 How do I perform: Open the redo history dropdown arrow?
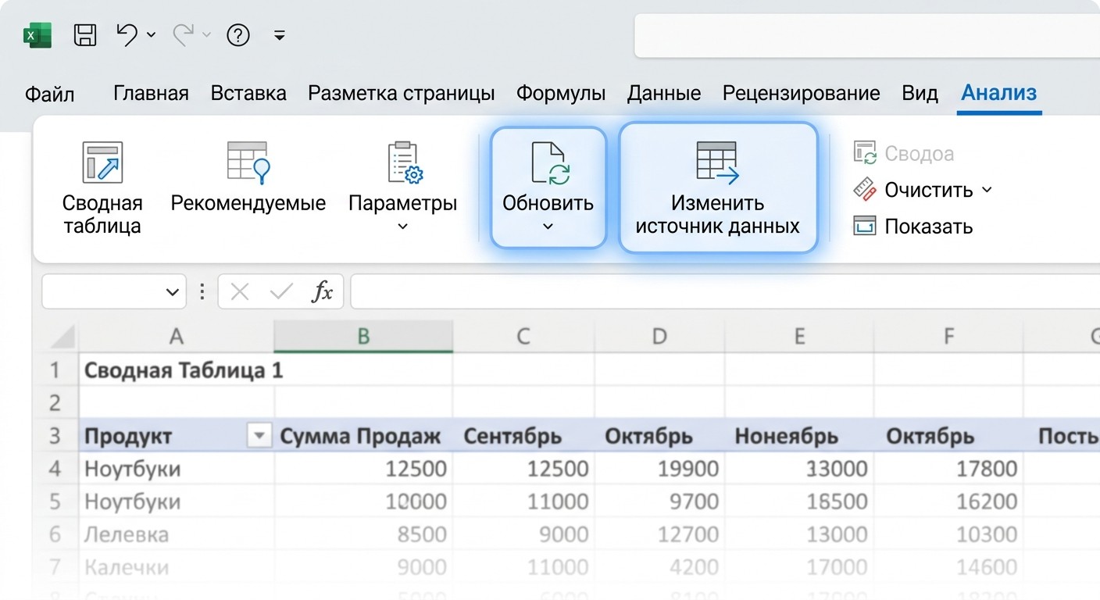[x=206, y=35]
